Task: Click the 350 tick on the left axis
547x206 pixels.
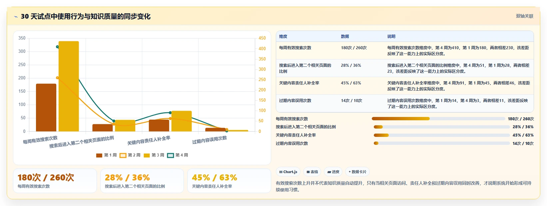Action: [22, 38]
